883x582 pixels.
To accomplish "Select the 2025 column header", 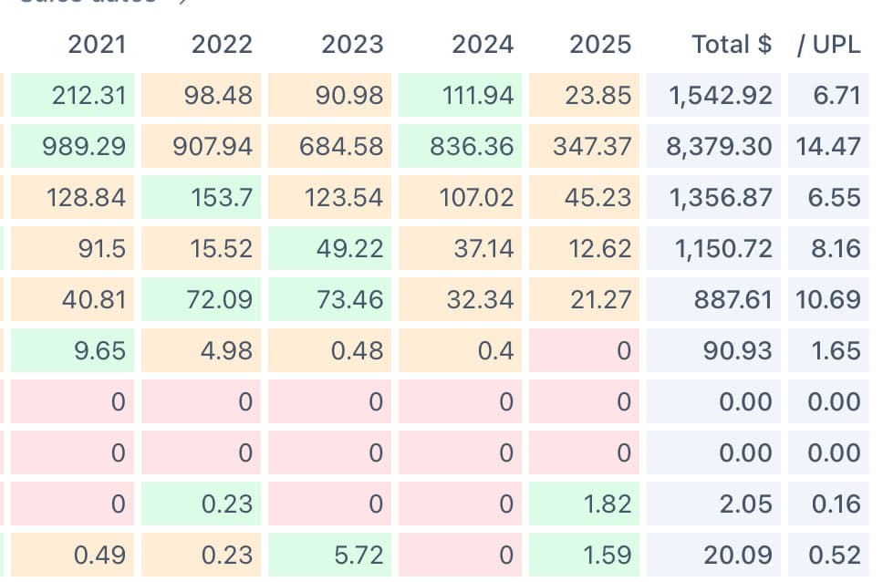I will pyautogui.click(x=599, y=44).
